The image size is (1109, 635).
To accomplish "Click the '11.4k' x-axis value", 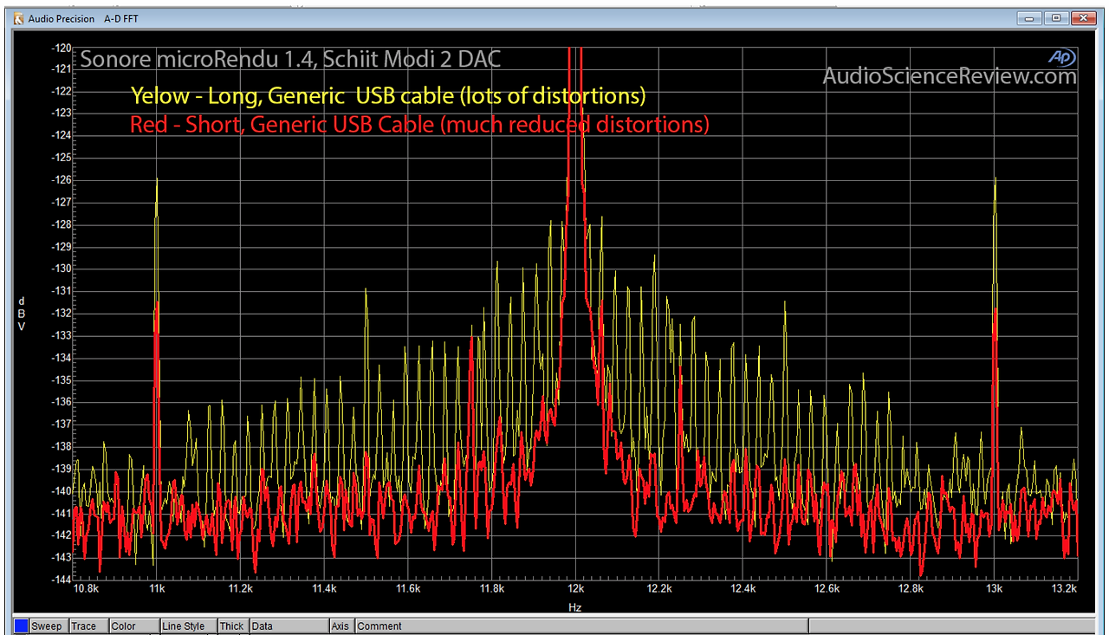I will click(325, 589).
